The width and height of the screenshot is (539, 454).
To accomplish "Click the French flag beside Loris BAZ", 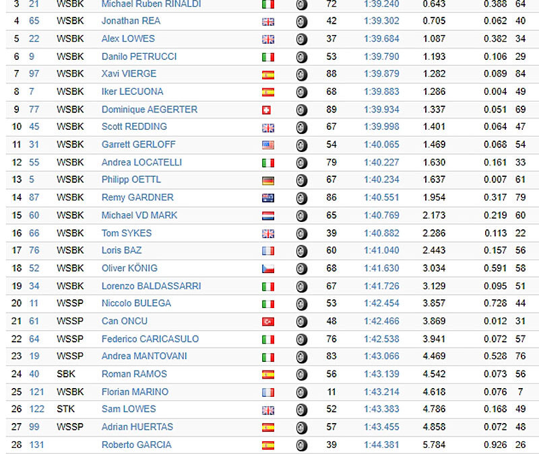I will point(268,251).
